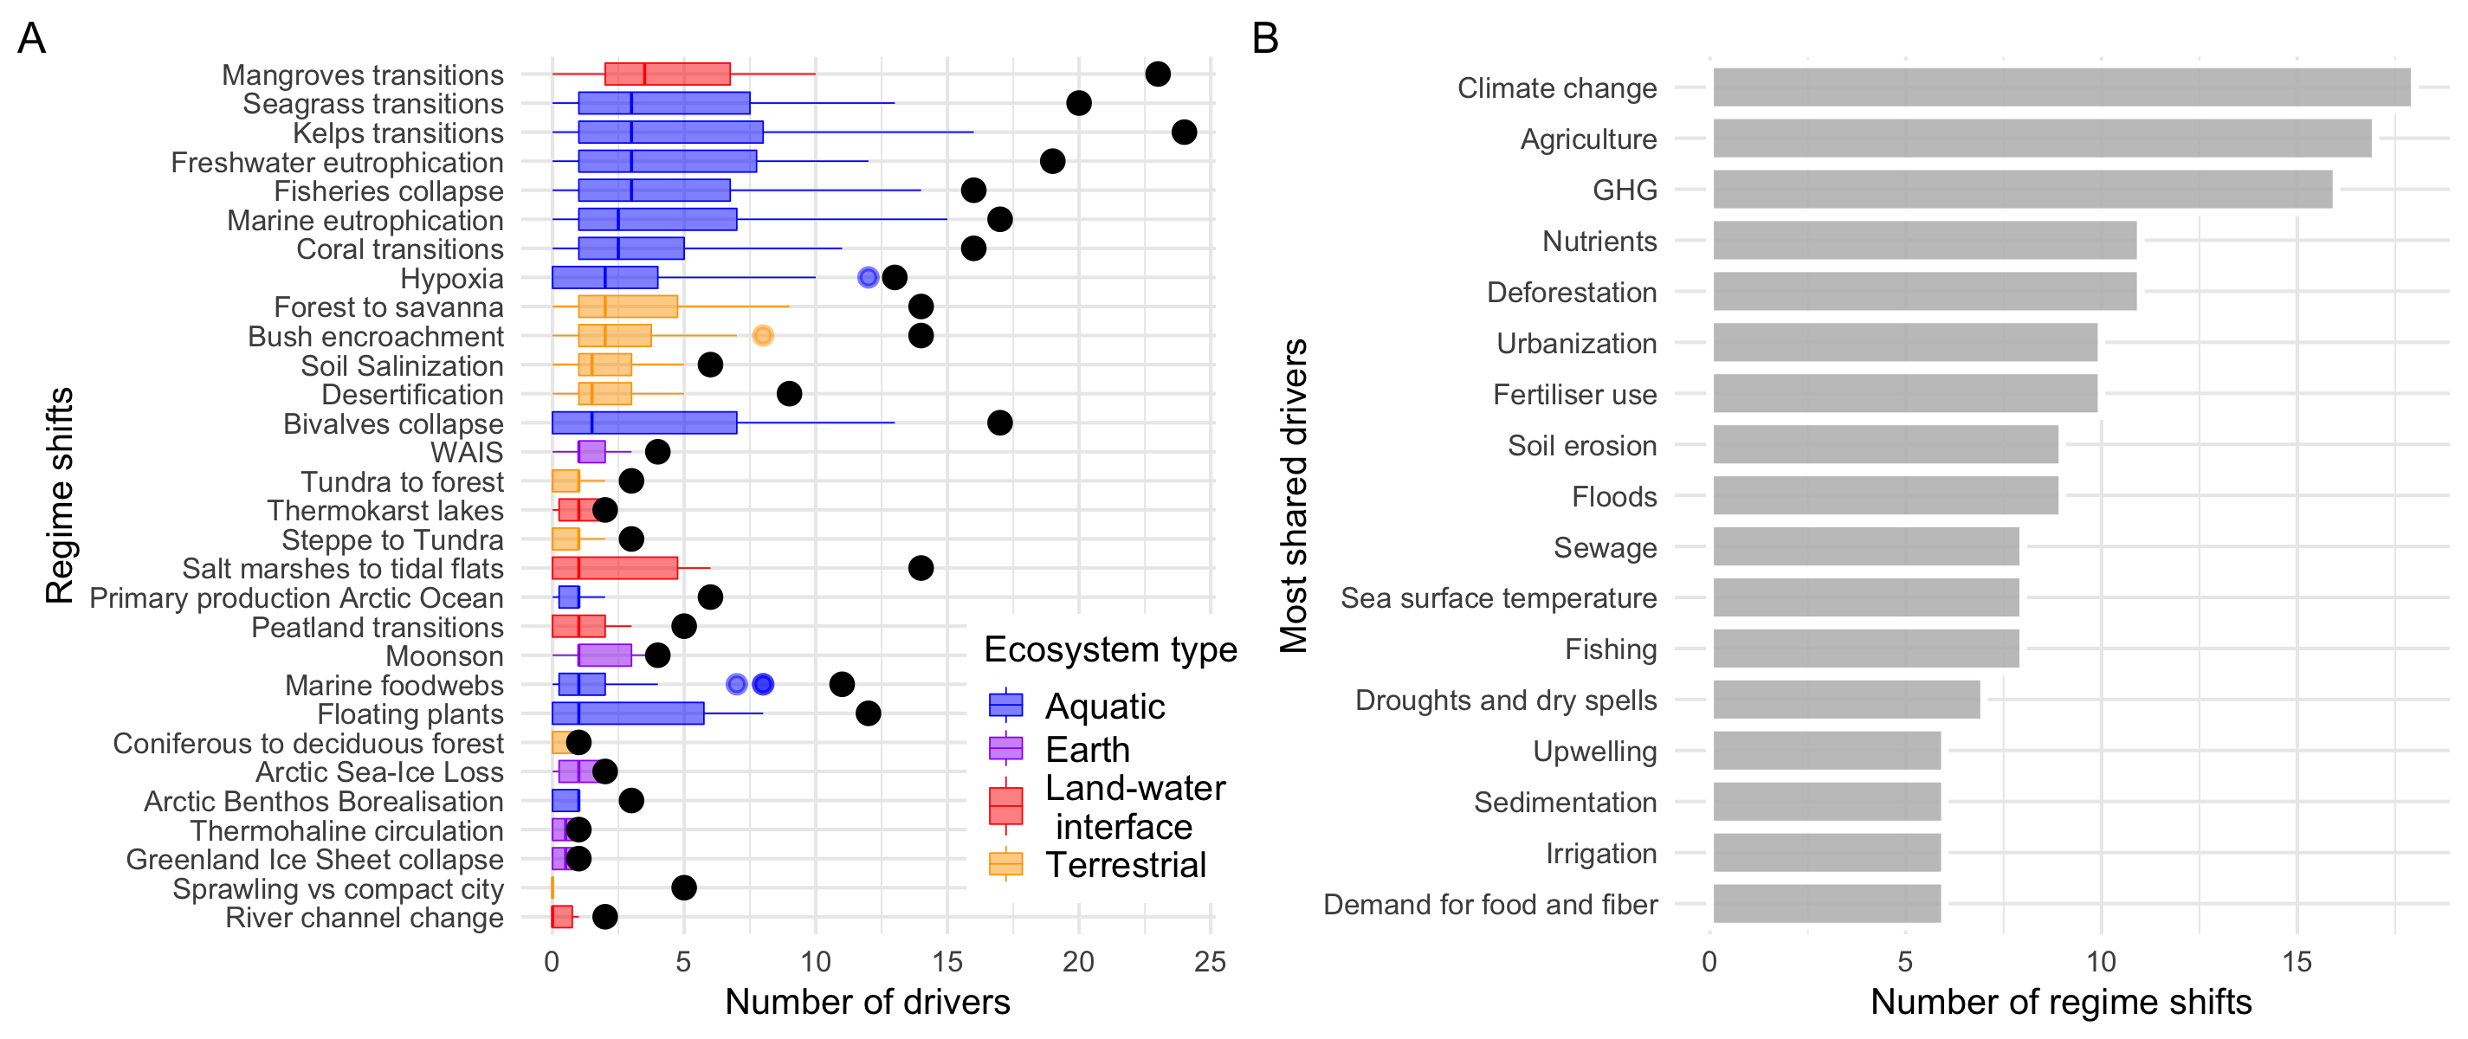Select the Land-water interface legend swatch

1005,805
